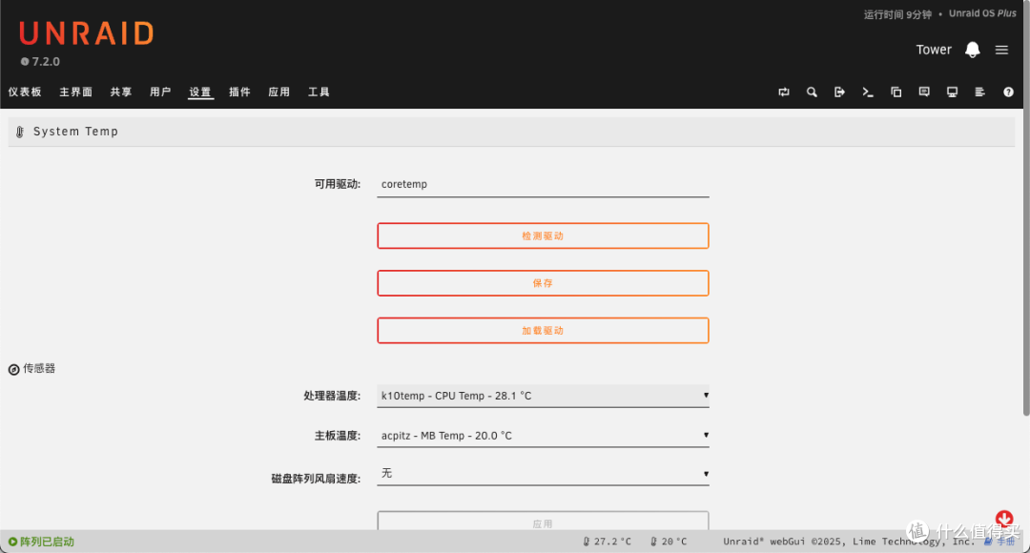This screenshot has width=1030, height=553.
Task: Open the 手册 manual link in footer
Action: coord(999,542)
